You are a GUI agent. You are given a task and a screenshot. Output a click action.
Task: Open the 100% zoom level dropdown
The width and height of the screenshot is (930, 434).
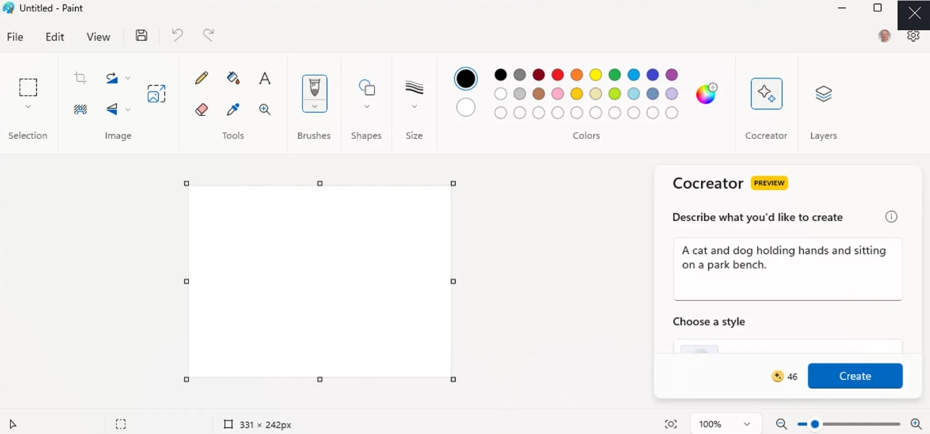point(726,425)
